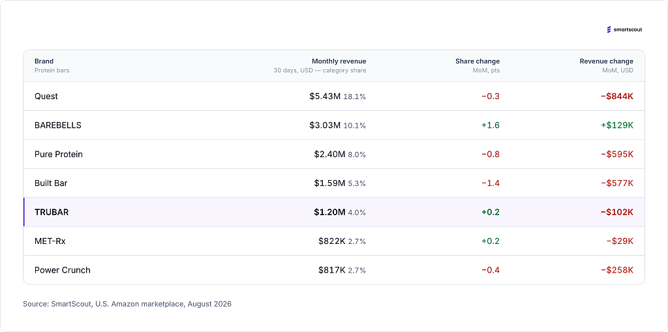Click the BAREBELLS brand name
The height and width of the screenshot is (332, 668).
click(x=58, y=125)
